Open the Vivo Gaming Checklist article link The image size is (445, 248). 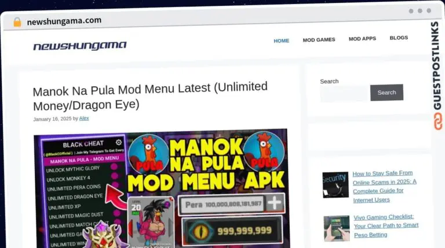386,225
